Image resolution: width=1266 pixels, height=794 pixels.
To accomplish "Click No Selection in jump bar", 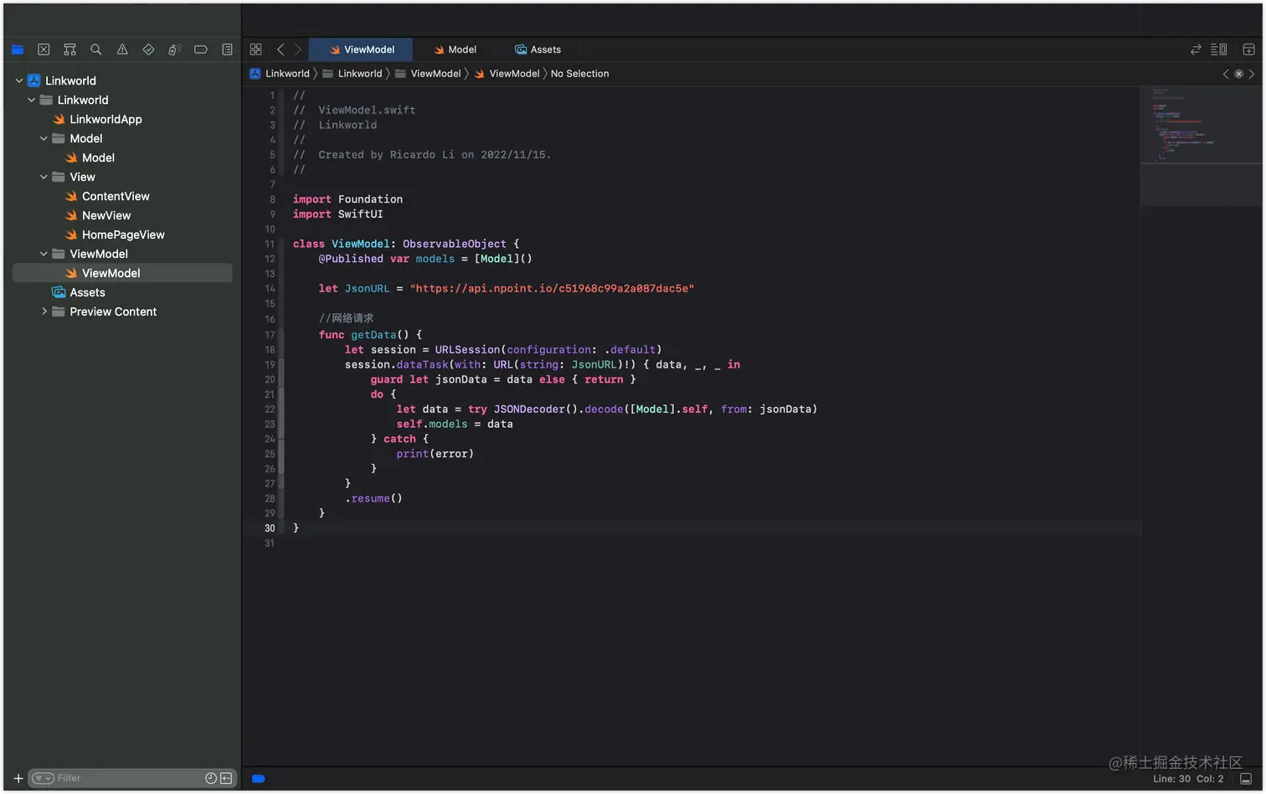I will point(579,74).
